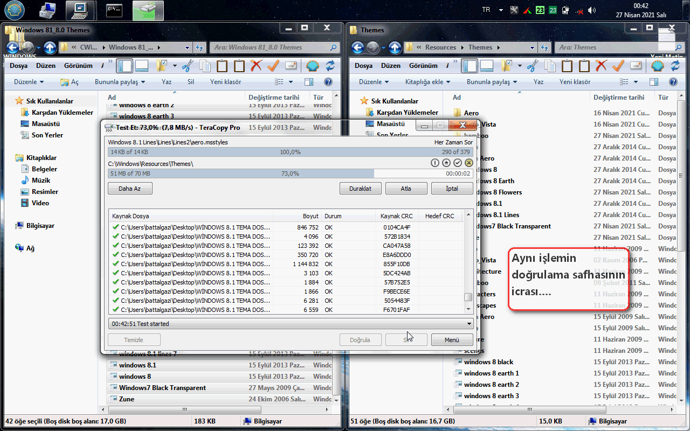Screen dimensions: 690x431
Task: Toggle preview pane in Themes window
Action: 654,82
